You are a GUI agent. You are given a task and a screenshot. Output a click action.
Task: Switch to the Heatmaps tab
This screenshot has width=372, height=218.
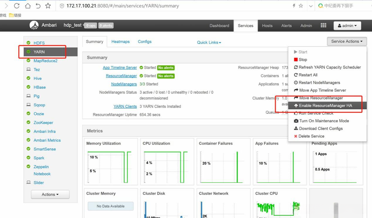tap(120, 42)
